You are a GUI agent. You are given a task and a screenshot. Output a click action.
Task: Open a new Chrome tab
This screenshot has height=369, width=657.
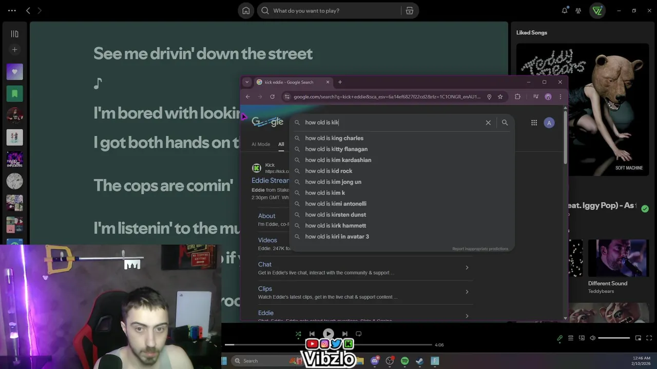tap(340, 82)
